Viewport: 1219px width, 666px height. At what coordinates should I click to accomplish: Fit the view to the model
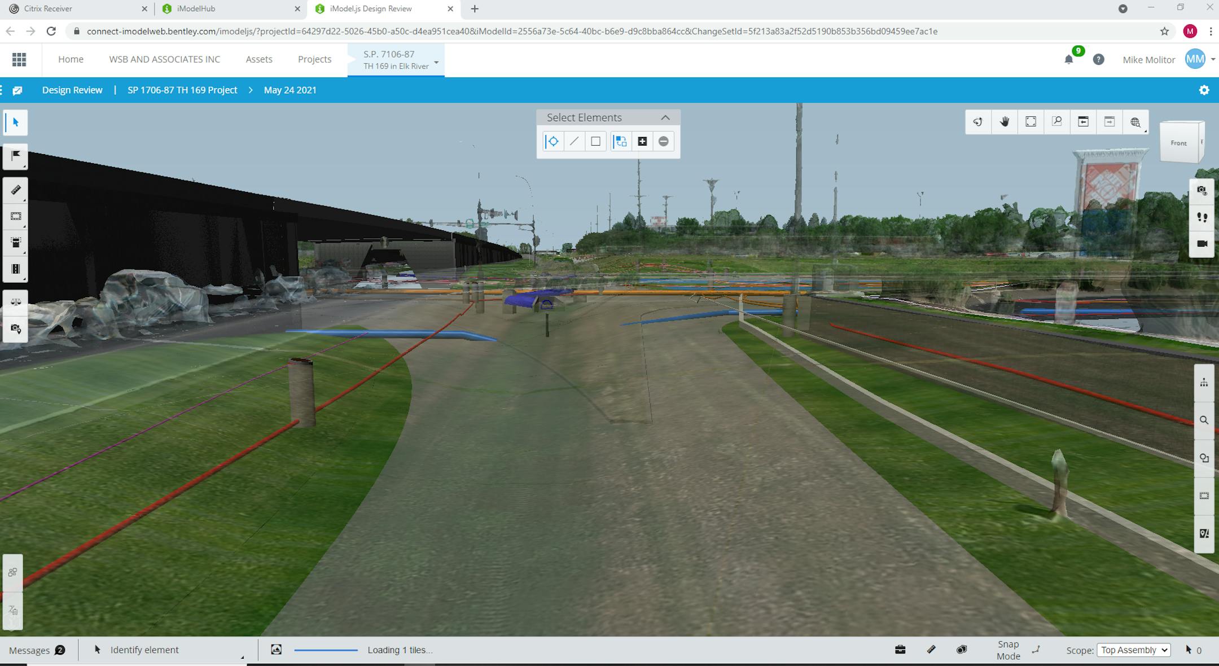[1031, 122]
